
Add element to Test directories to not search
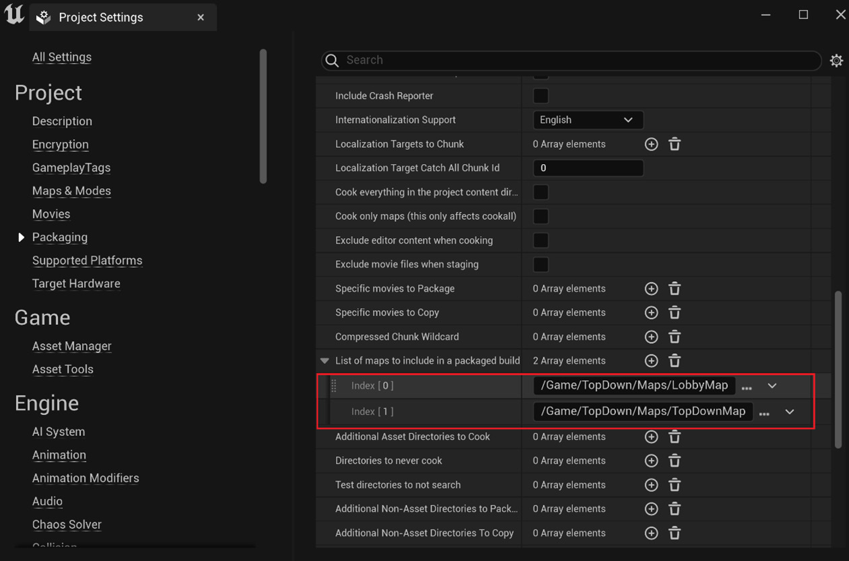651,485
